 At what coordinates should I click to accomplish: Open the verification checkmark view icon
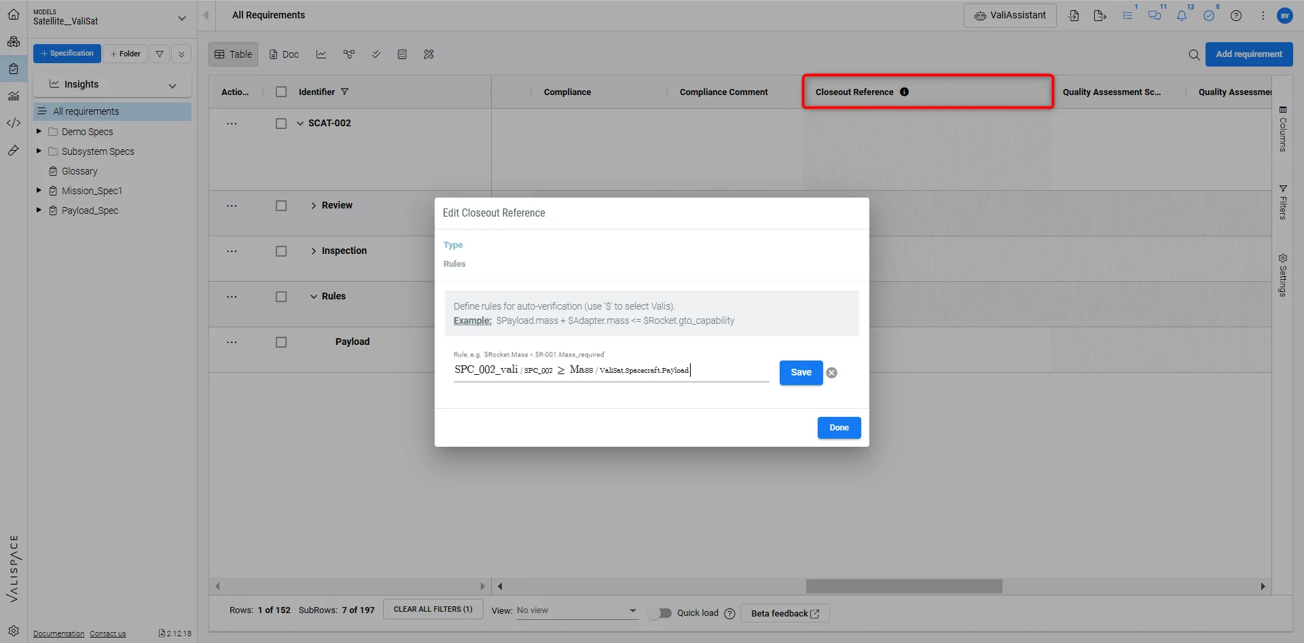(x=376, y=54)
